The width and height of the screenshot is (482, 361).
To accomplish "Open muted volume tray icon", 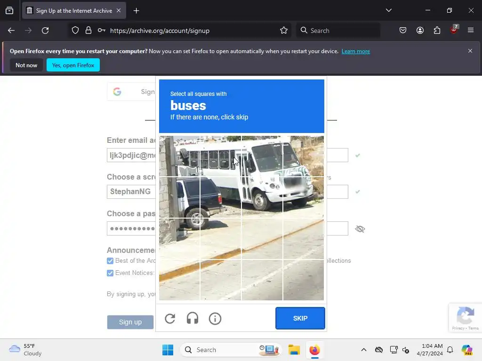I will click(x=406, y=350).
